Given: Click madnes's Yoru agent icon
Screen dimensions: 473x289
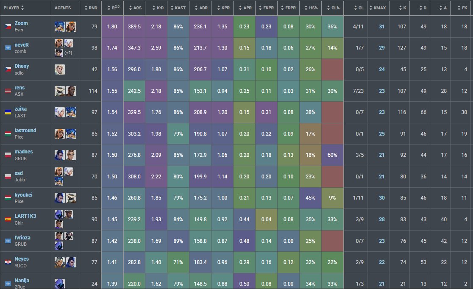Looking at the screenshot, I should [x=59, y=155].
